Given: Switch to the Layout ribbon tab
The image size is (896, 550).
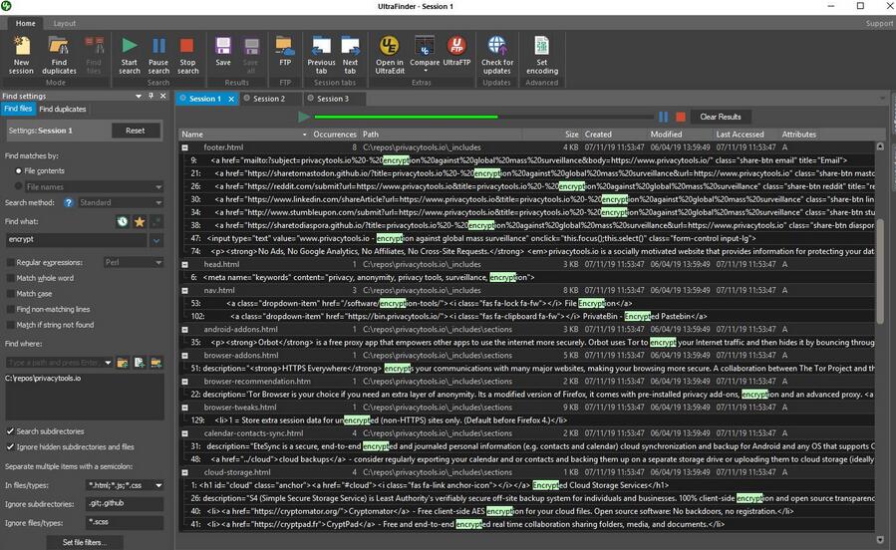Looking at the screenshot, I should [64, 24].
